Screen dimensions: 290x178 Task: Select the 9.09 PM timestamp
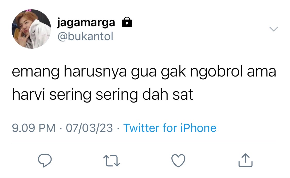34,128
